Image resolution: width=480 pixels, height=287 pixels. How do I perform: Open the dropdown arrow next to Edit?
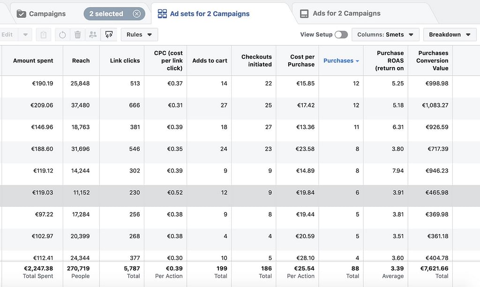point(25,35)
